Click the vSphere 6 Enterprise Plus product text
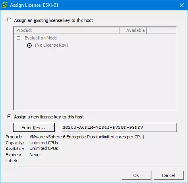188x183 pixels. click(87, 137)
